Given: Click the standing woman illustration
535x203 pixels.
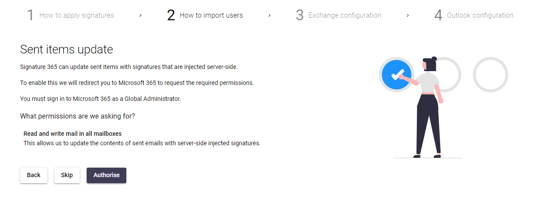Looking at the screenshot, I should coord(425,107).
